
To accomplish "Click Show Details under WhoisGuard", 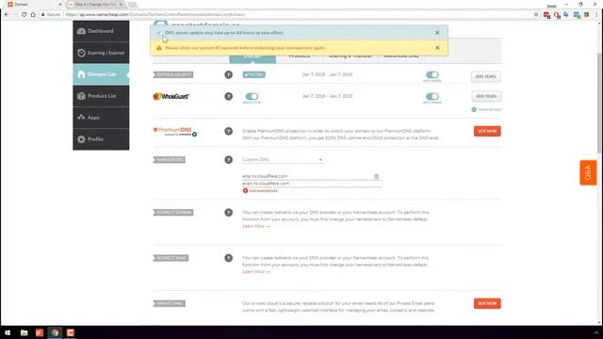I will [486, 109].
